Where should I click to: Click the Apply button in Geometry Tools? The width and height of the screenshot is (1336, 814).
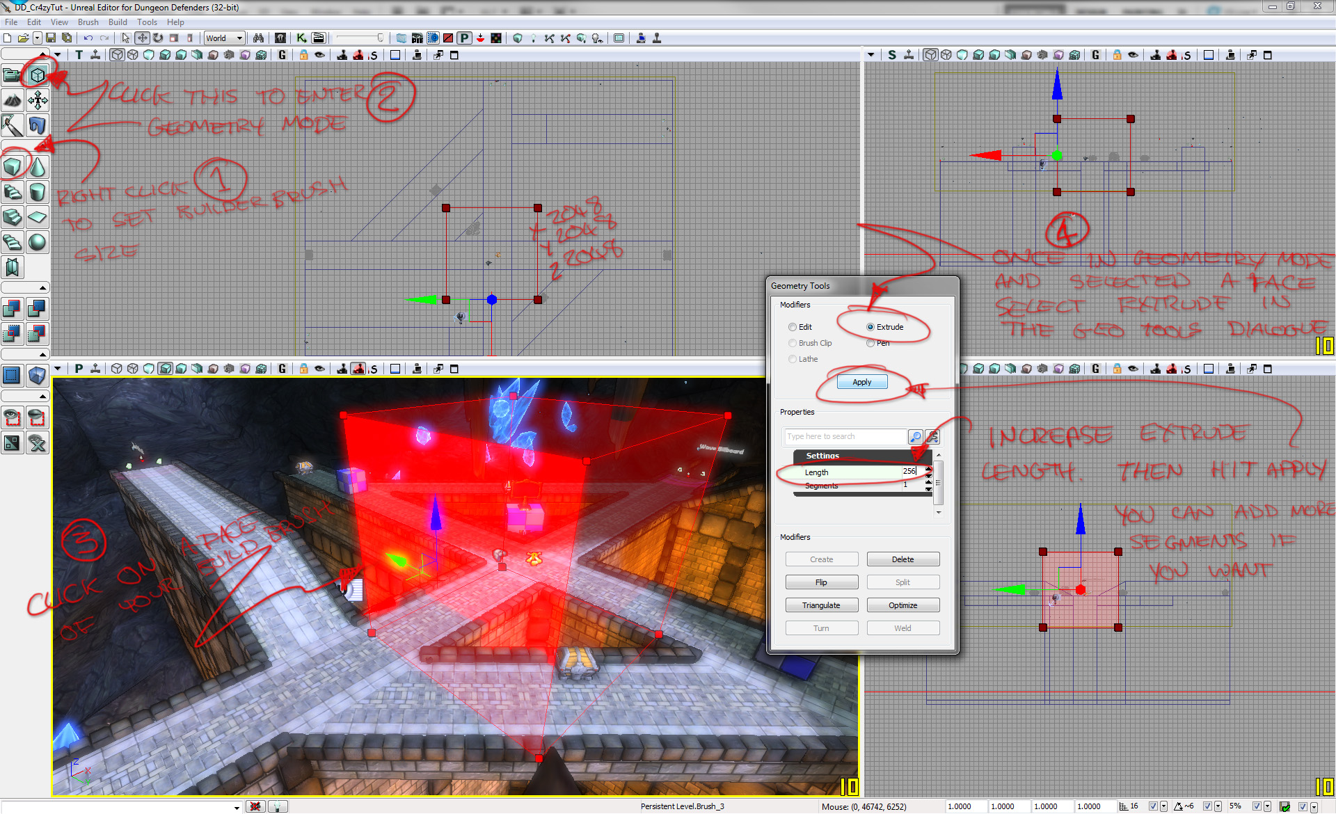click(861, 382)
